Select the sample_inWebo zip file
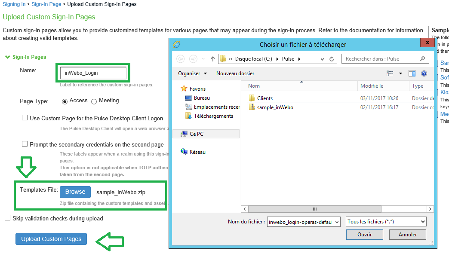This screenshot has height=278, width=449. click(275, 107)
